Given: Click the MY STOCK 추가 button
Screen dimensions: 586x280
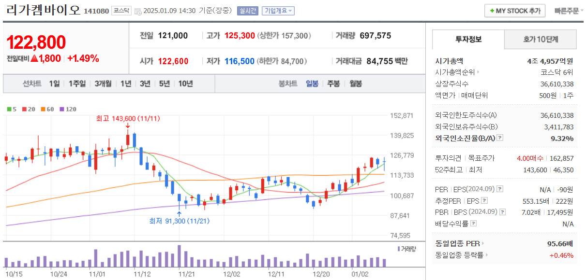Looking at the screenshot, I should point(515,10).
